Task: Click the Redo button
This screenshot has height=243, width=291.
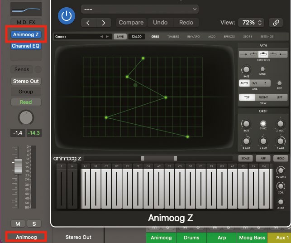Action: [x=186, y=23]
